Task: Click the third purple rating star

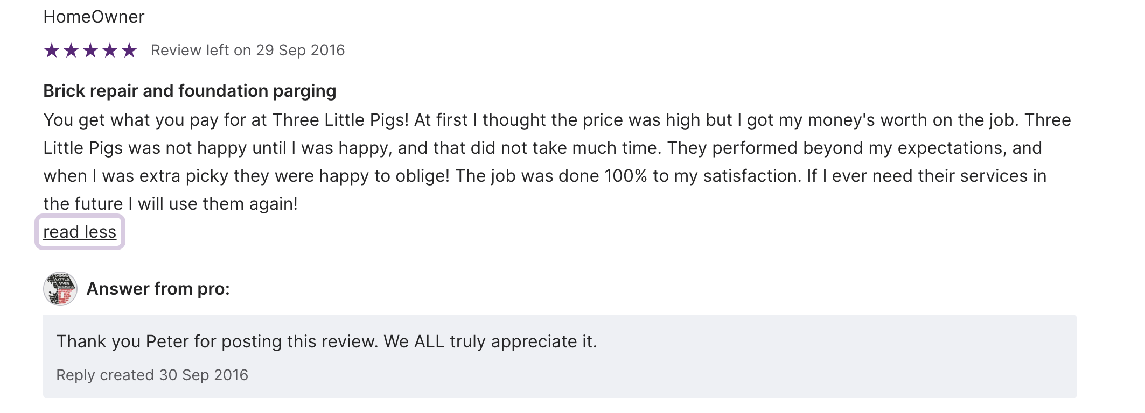Action: click(x=90, y=51)
